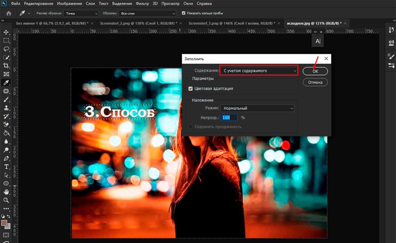Screen dimensions: 396x243
Task: Choose the Lasso tool
Action: (7, 49)
